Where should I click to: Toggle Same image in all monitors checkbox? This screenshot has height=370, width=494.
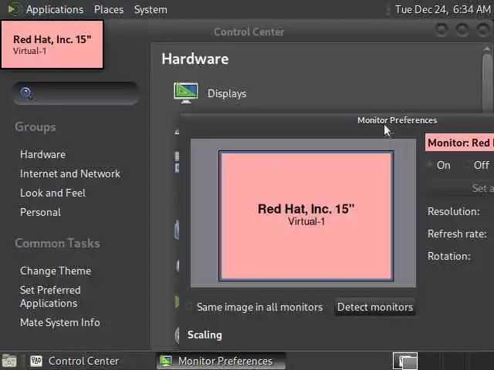[x=189, y=307]
